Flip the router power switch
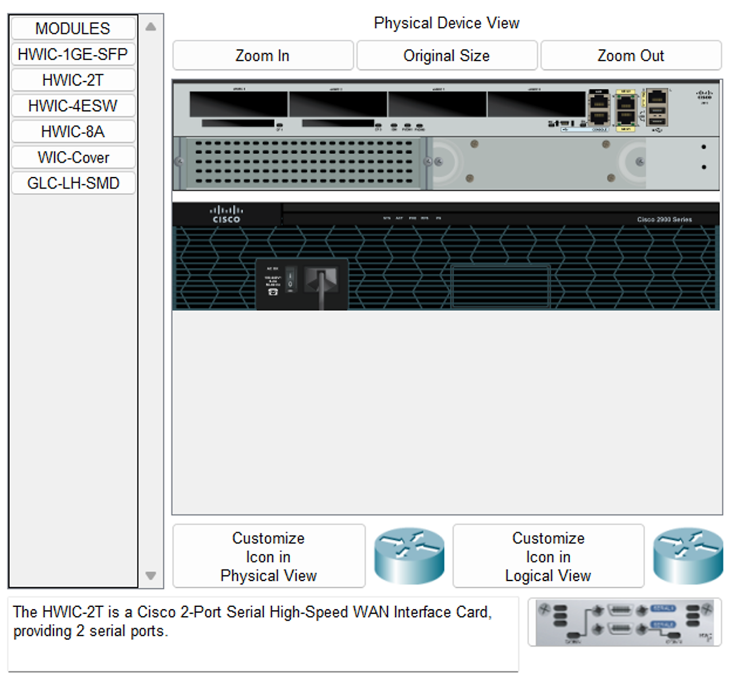736x677 pixels. [290, 280]
